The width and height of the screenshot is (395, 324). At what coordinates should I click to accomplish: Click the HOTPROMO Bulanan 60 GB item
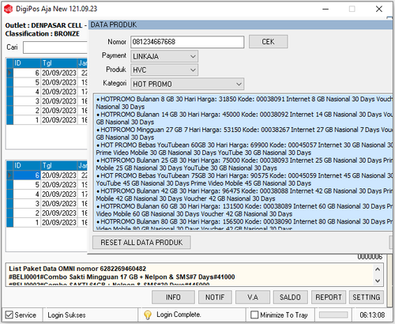pyautogui.click(x=244, y=210)
